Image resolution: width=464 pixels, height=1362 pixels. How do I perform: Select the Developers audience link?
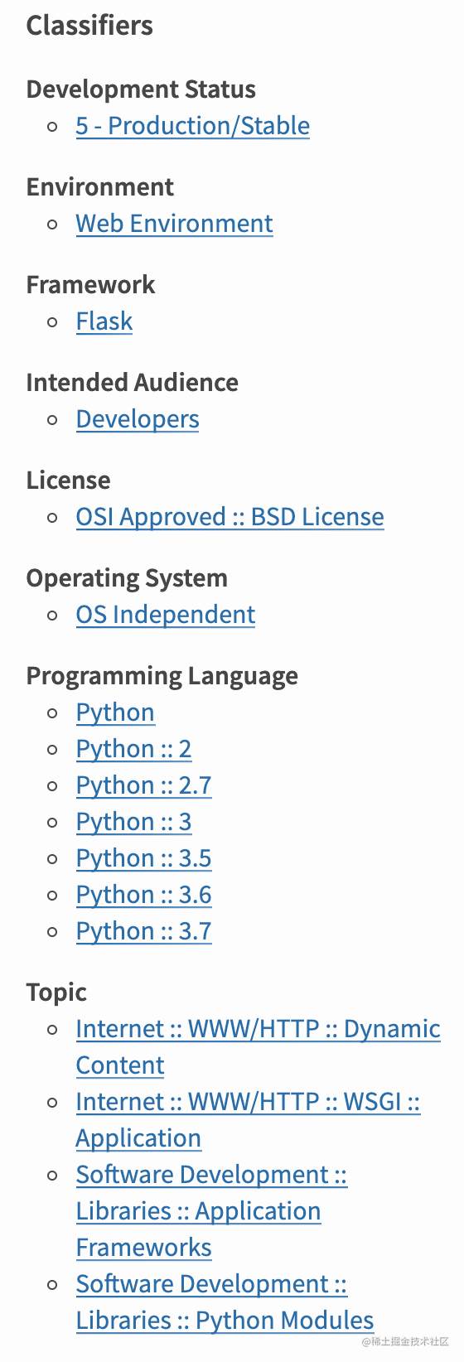[x=138, y=419]
